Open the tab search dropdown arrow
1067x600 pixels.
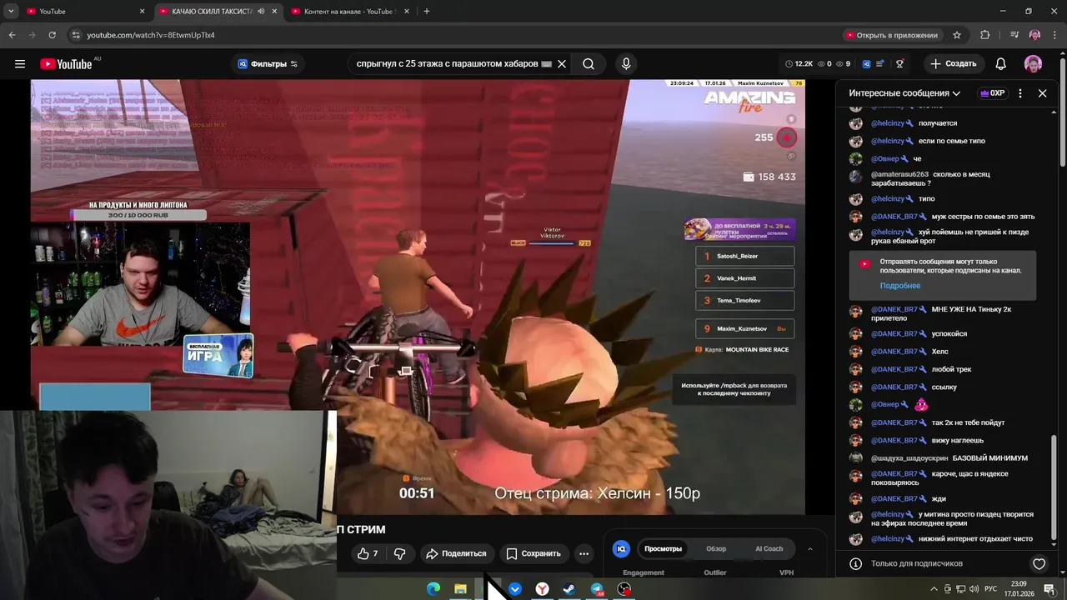11,11
